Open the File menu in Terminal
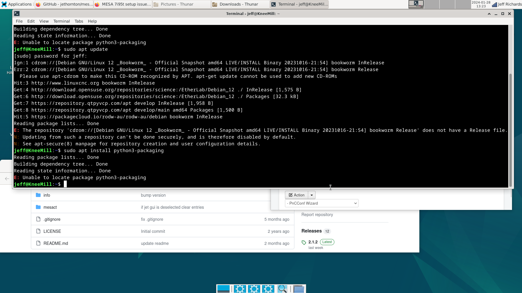Screen dimensions: 522x293 (19, 21)
